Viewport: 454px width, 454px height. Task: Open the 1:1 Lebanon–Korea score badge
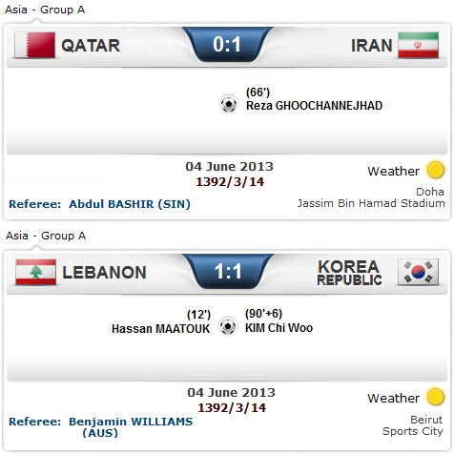point(228,271)
